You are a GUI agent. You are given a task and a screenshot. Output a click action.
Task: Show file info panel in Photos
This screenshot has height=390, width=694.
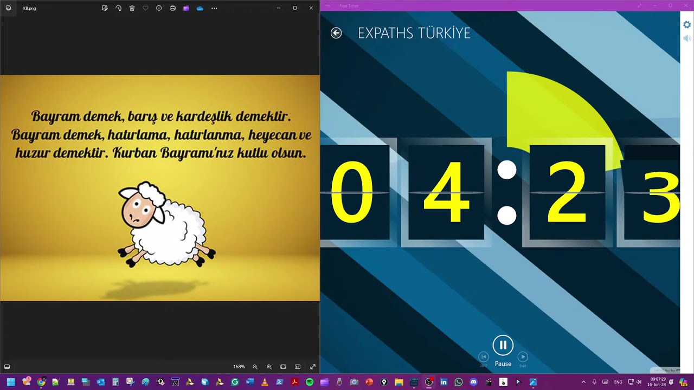[x=159, y=8]
